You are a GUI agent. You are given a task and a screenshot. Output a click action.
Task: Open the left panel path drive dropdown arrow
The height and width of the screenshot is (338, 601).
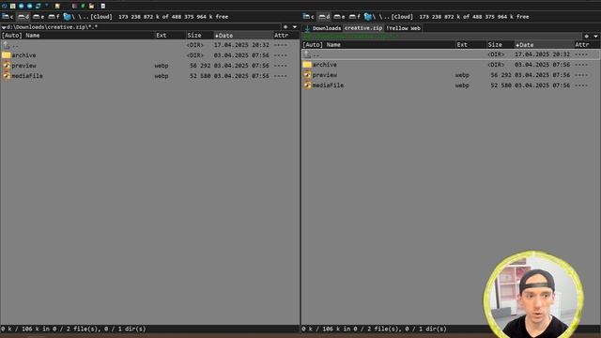tap(4, 27)
